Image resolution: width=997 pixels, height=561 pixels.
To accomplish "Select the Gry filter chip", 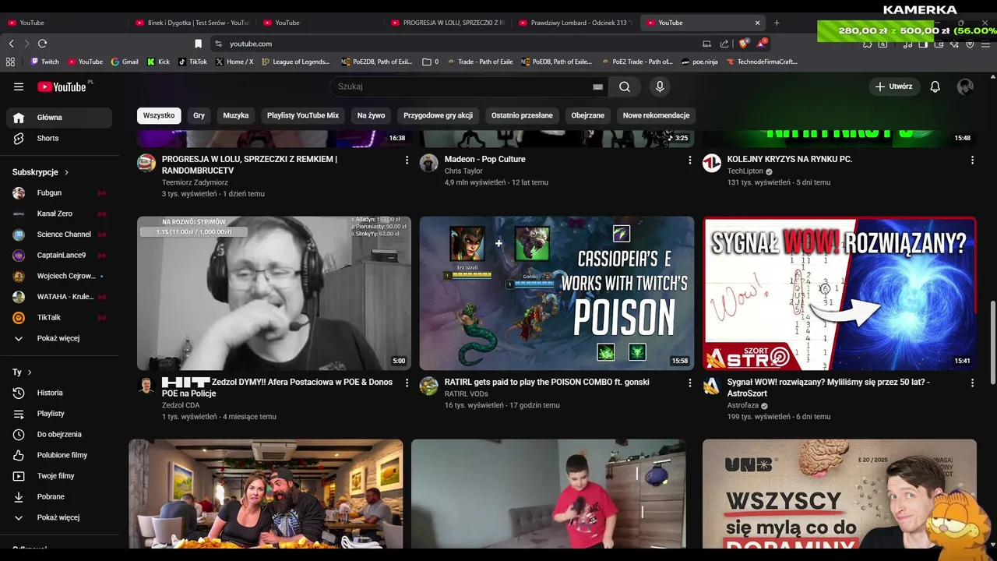I will (x=199, y=115).
